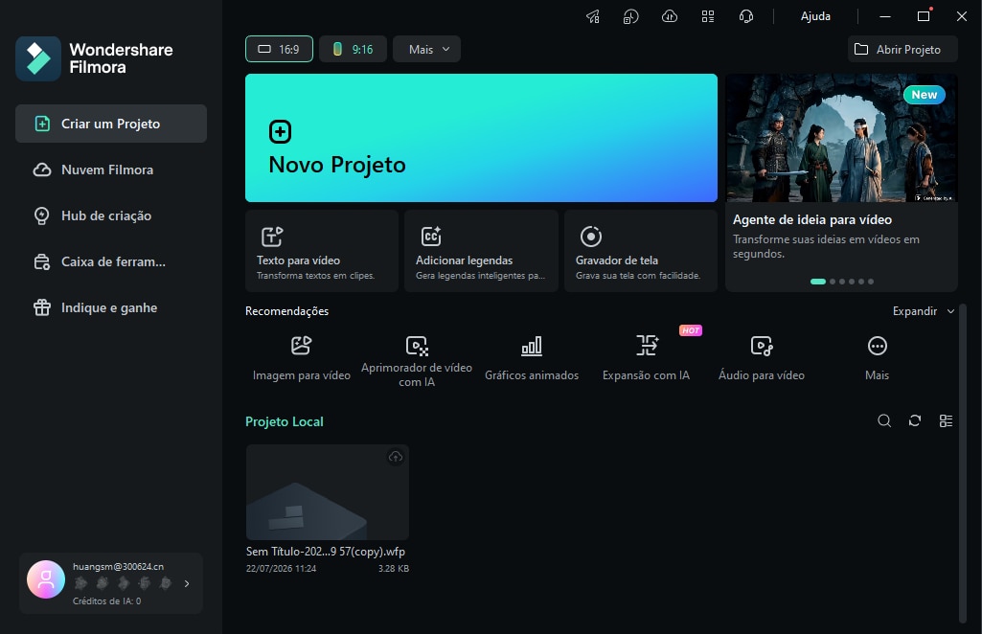Open Agente de ideia para vídeo banner
Viewport: 982px width, 634px height.
(x=841, y=183)
